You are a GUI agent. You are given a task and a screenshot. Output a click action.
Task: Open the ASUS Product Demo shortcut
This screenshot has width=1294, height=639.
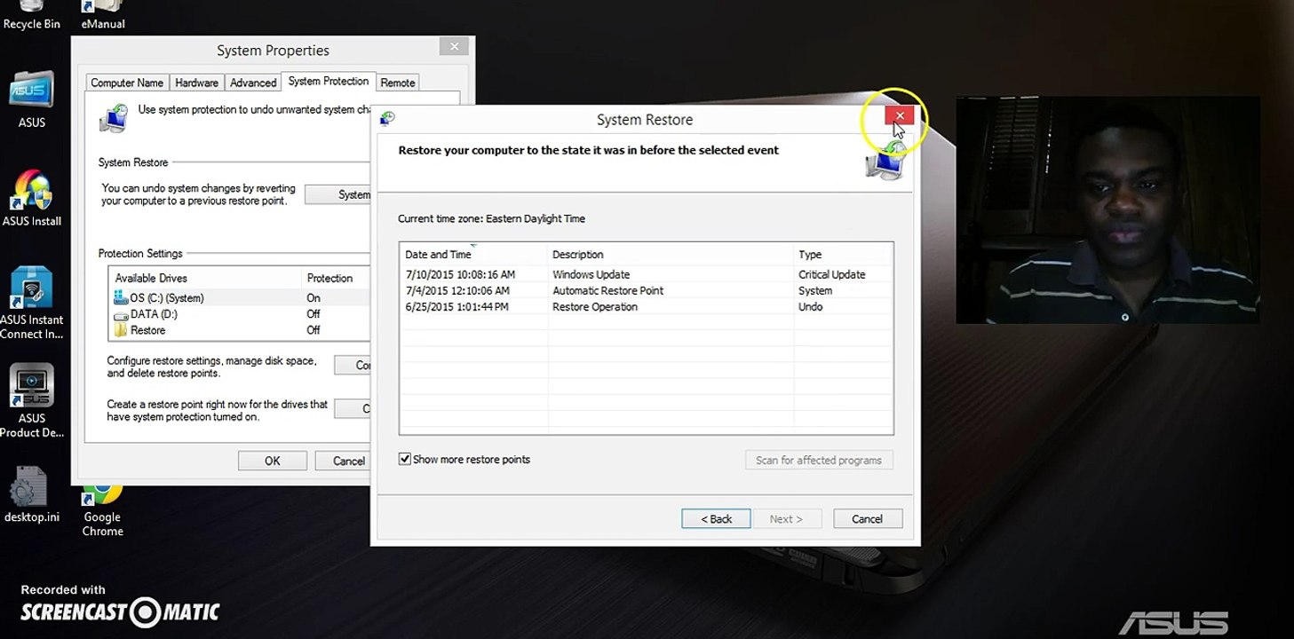32,401
